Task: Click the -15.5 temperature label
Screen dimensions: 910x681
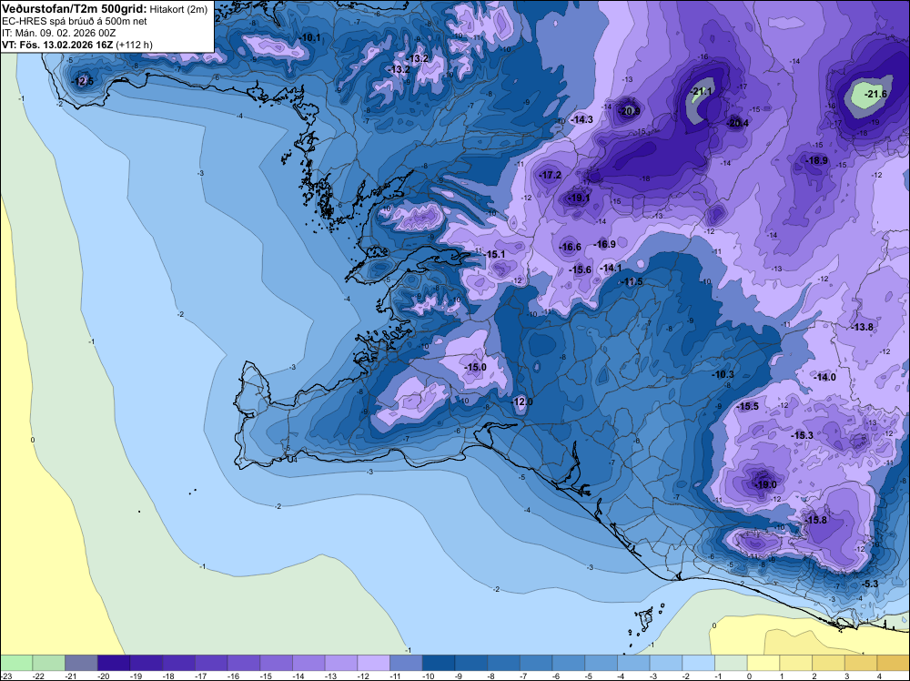Action: point(747,406)
